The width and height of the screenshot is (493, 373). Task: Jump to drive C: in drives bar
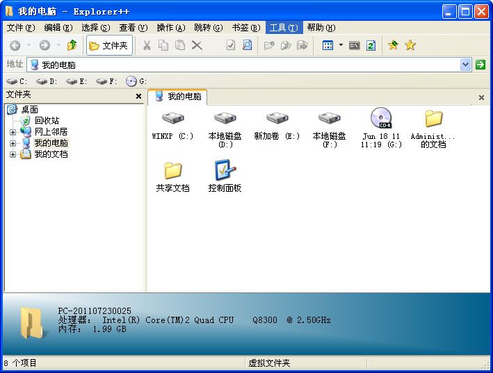[17, 82]
